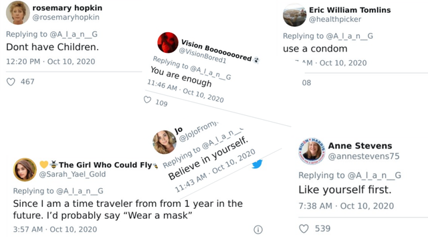Click the 3:57 AM Oct 10, 2020 timestamp
This screenshot has height=241, width=428.
coord(55,229)
